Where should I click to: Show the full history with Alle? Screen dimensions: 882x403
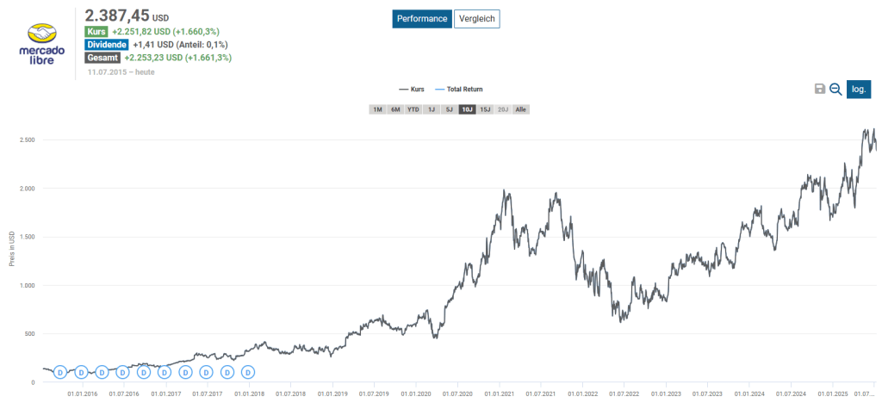[521, 109]
